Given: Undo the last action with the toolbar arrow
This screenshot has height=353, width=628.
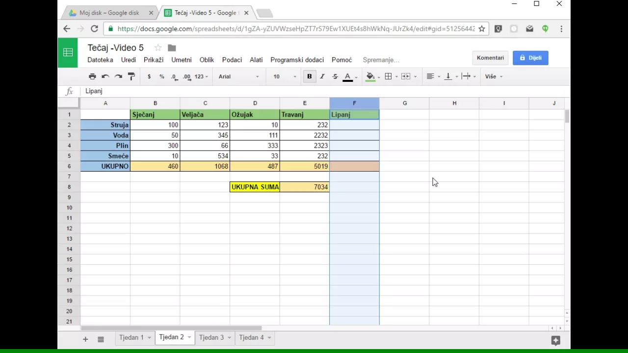Looking at the screenshot, I should [x=105, y=76].
